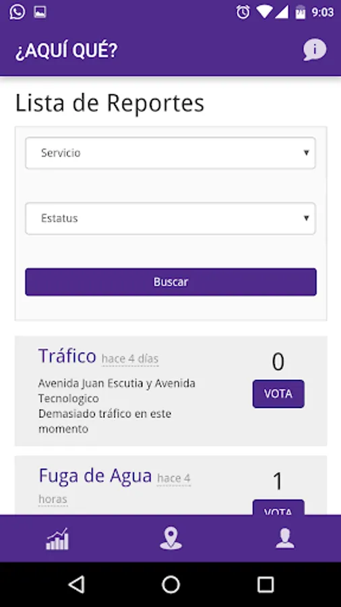The height and width of the screenshot is (607, 341).
Task: Open the map location pin tab
Action: click(170, 538)
